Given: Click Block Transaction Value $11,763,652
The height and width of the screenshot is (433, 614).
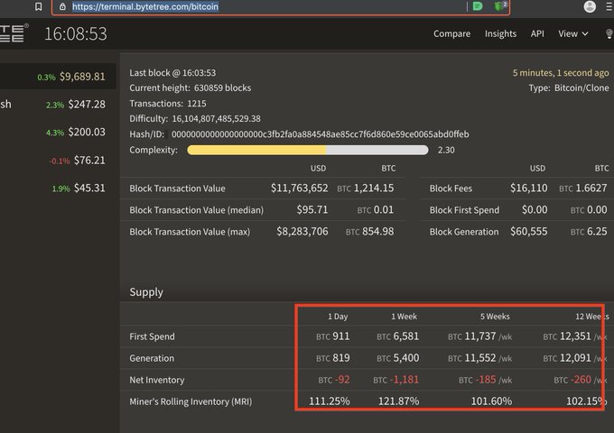Looking at the screenshot, I should click(299, 189).
